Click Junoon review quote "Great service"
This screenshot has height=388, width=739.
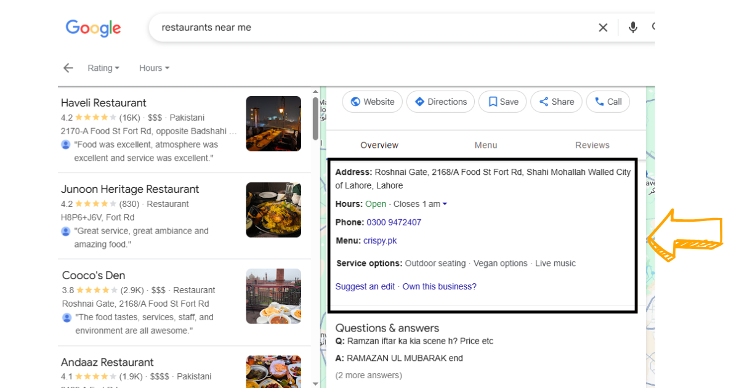pos(142,238)
